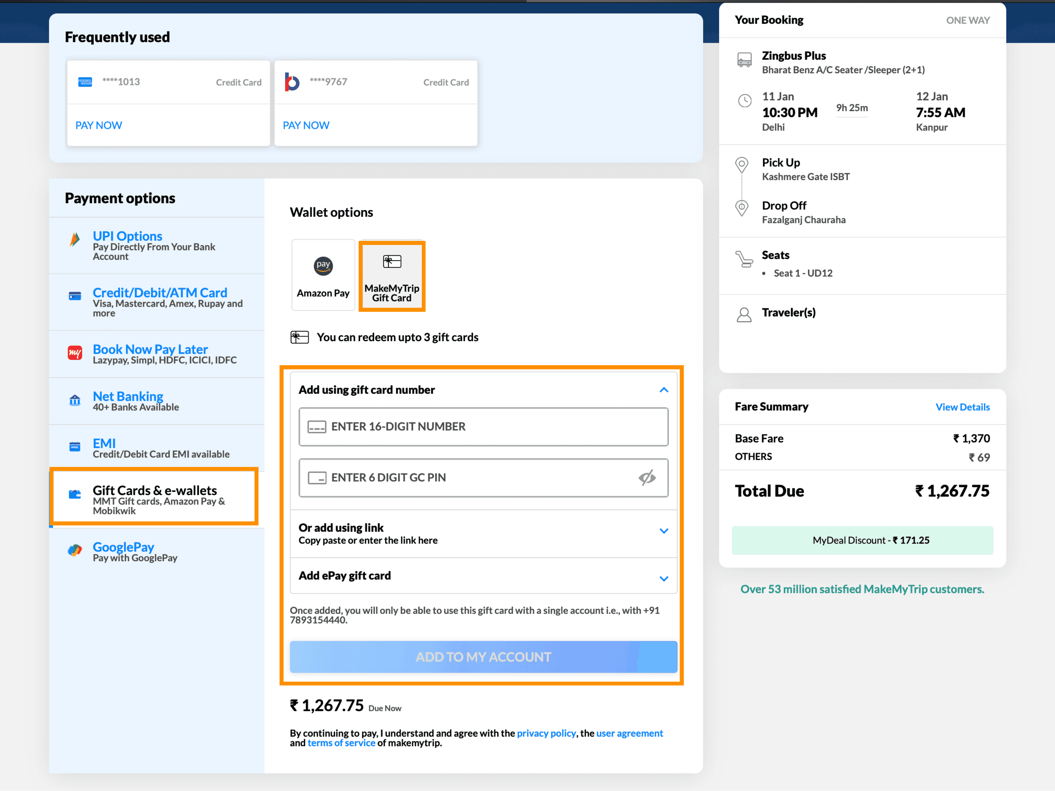Click the seat icon beside Seats
Viewport: 1055px width, 791px height.
(744, 259)
